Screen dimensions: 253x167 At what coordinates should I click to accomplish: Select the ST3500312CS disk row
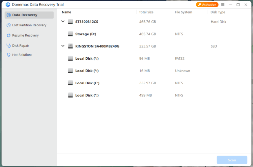coord(154,22)
